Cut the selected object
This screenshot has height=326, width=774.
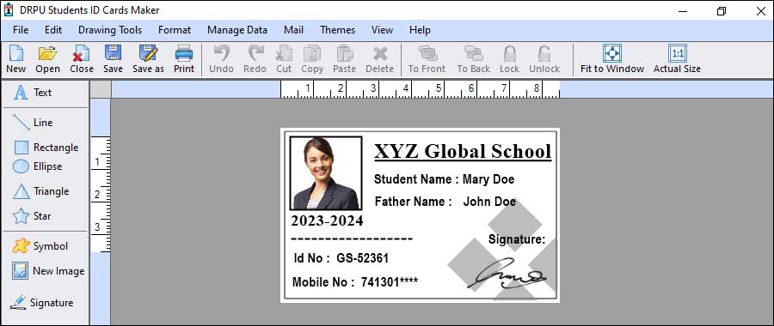coord(284,59)
